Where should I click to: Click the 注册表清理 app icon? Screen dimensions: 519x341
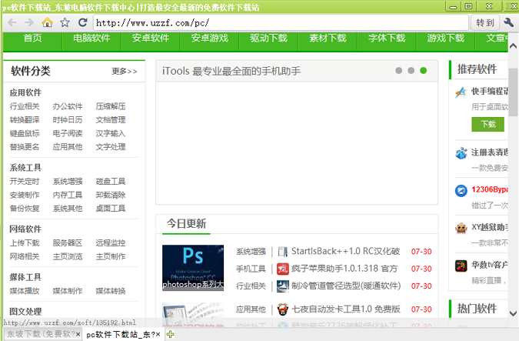[x=461, y=153]
